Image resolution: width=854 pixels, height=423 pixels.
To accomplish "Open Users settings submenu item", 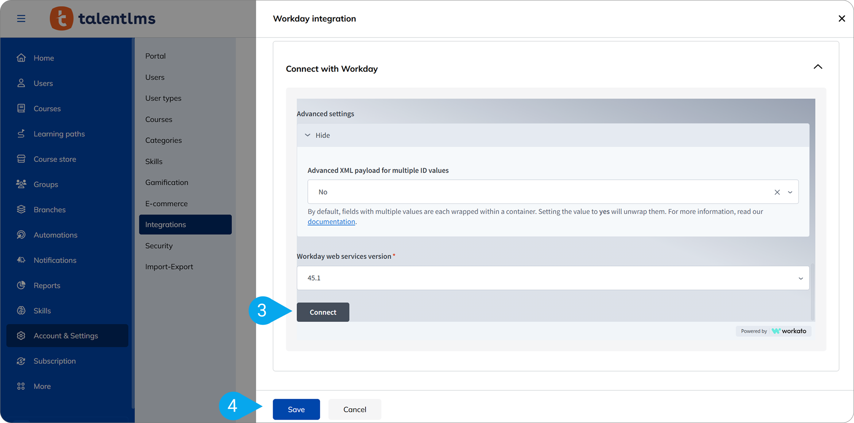I will [x=155, y=77].
